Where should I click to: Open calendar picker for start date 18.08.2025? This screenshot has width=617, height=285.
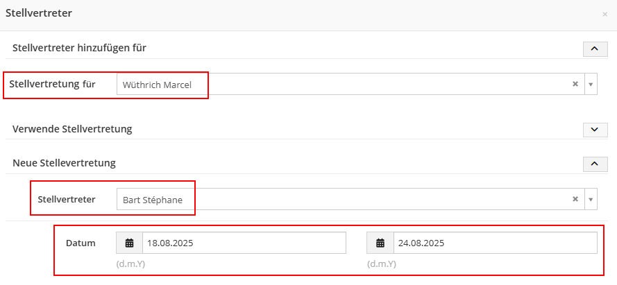(x=129, y=243)
